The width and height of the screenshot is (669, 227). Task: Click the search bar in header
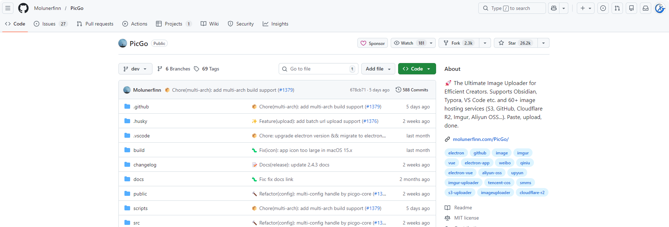click(x=512, y=8)
